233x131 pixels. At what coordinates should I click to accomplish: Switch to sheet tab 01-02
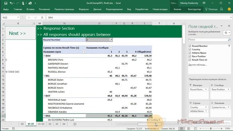pos(41,124)
